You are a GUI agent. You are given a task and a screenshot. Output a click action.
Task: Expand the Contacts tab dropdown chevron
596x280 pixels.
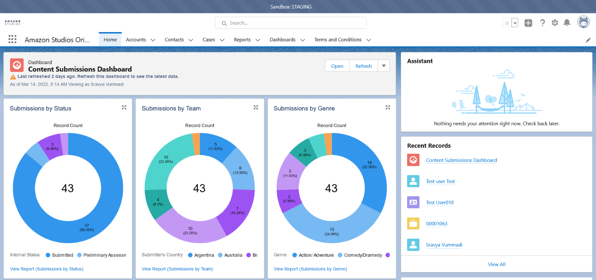191,40
